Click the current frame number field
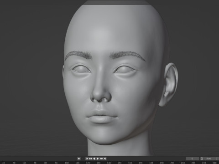 pos(193,159)
